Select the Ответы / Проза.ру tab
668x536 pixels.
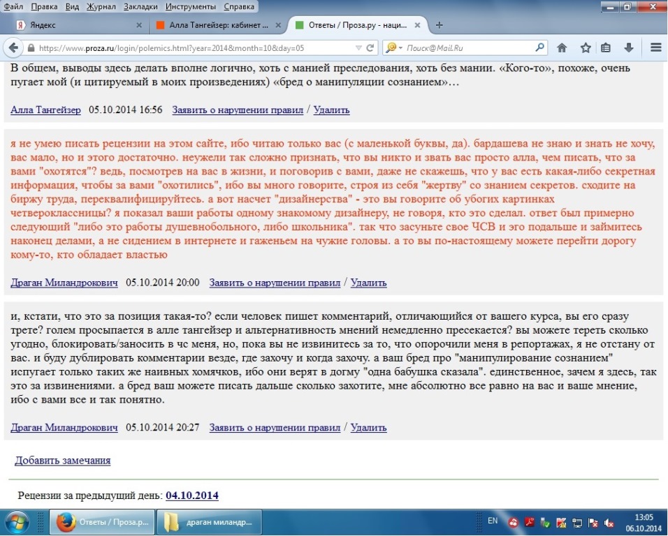pos(358,25)
